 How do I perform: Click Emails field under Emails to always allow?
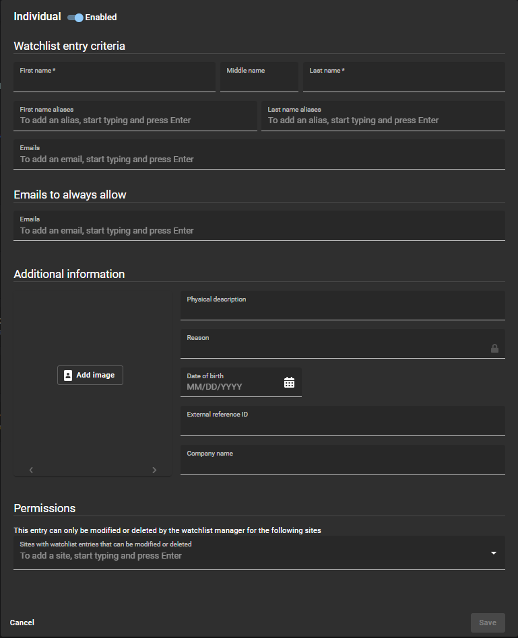259,230
